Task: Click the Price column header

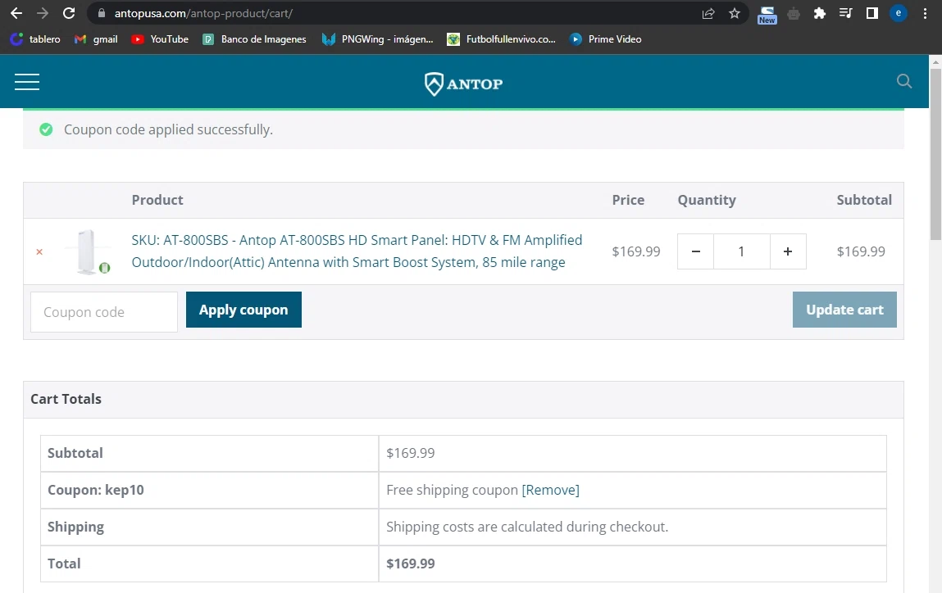Action: (628, 201)
